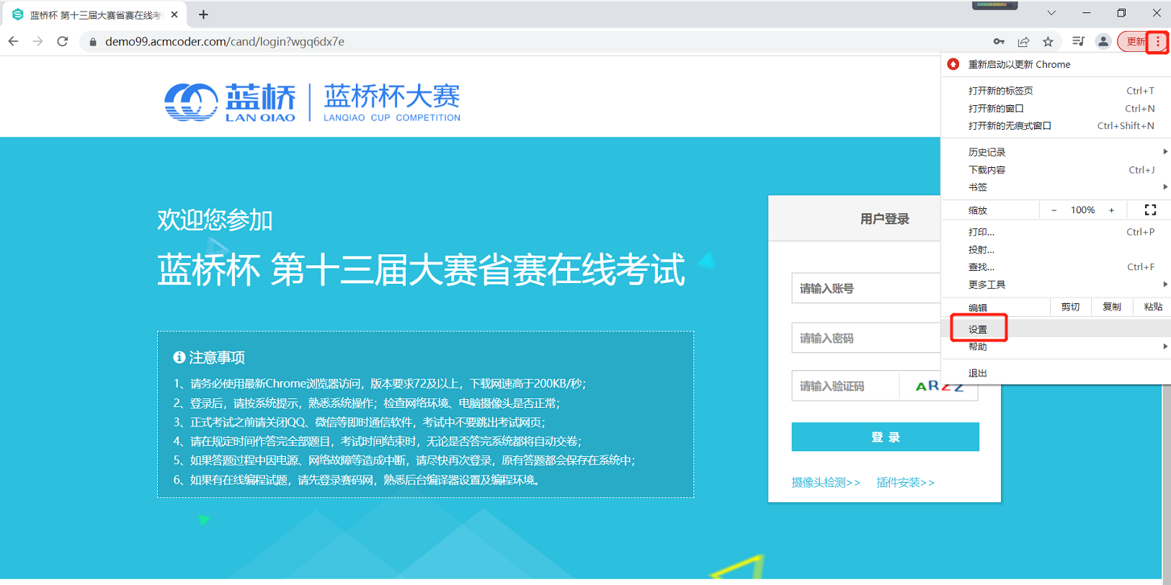This screenshot has width=1171, height=585.
Task: Close the 蓝桥杯 browser tab
Action: point(174,14)
